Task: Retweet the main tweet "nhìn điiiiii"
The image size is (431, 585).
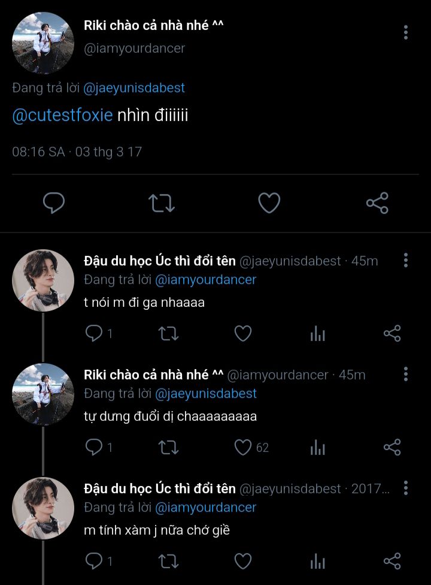Action: click(162, 203)
